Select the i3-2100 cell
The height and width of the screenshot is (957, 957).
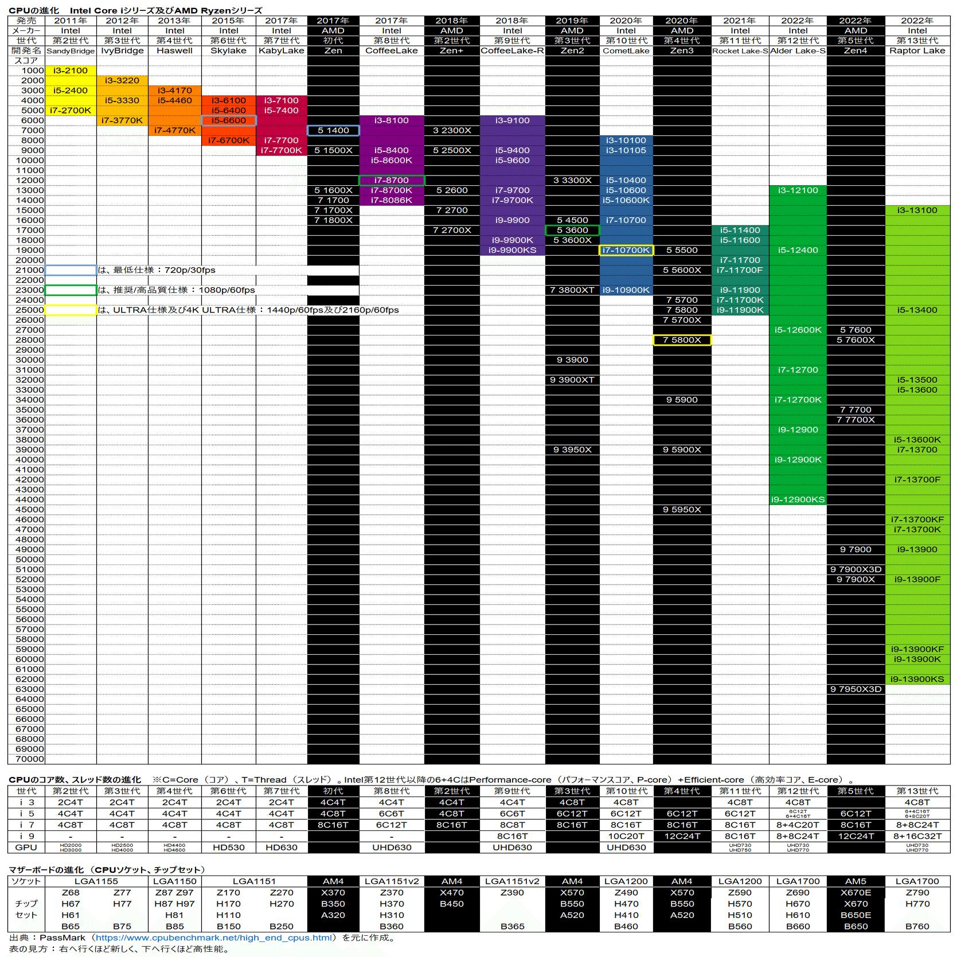[71, 71]
